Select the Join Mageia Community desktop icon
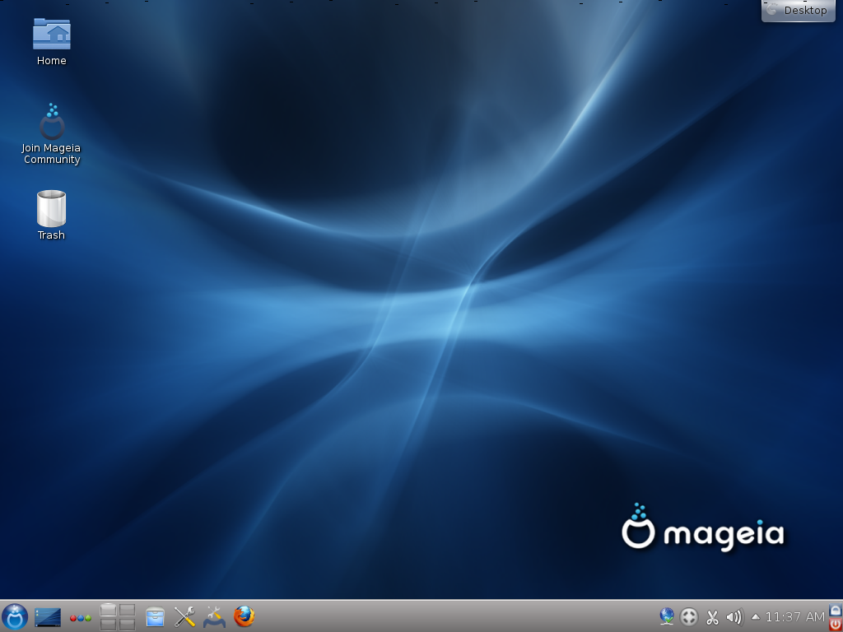This screenshot has height=632, width=843. (52, 134)
